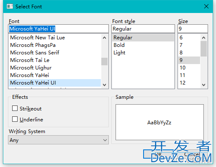This screenshot has height=167, width=216.
Task: Select size 6 in size list
Action: (189, 38)
